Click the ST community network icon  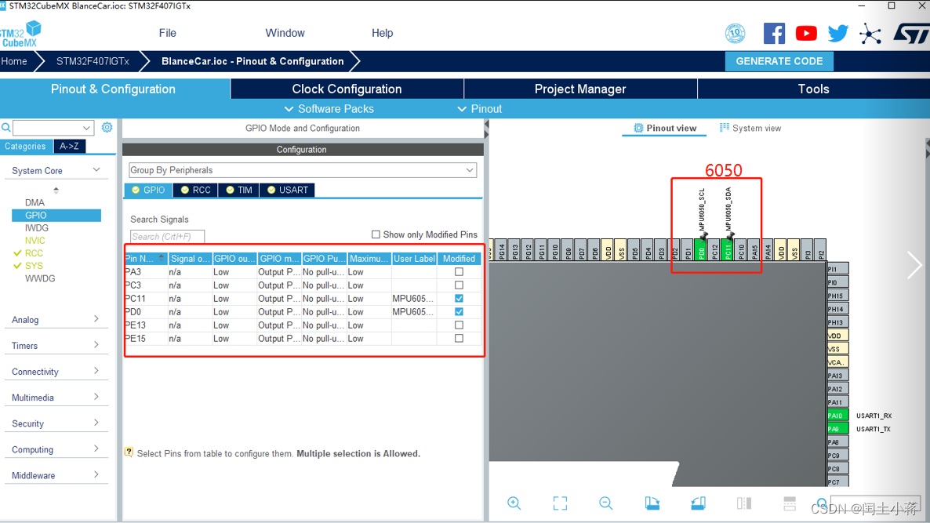[870, 34]
